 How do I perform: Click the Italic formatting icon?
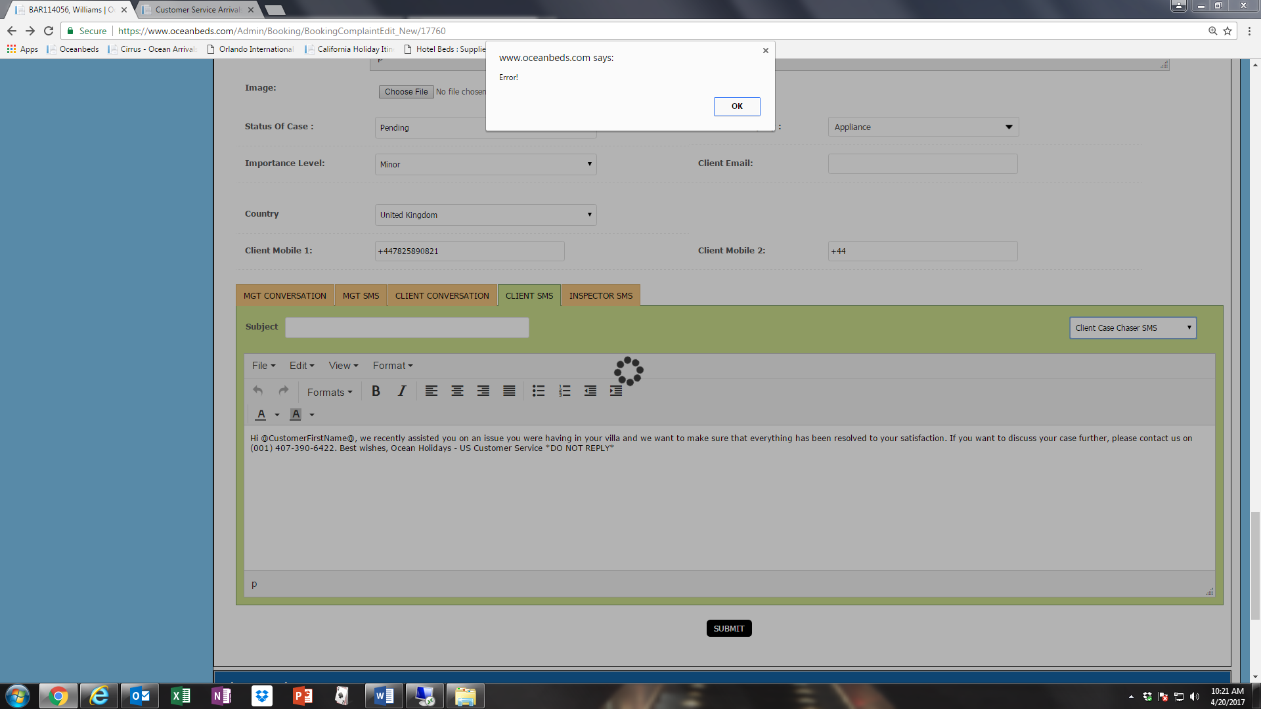tap(401, 391)
